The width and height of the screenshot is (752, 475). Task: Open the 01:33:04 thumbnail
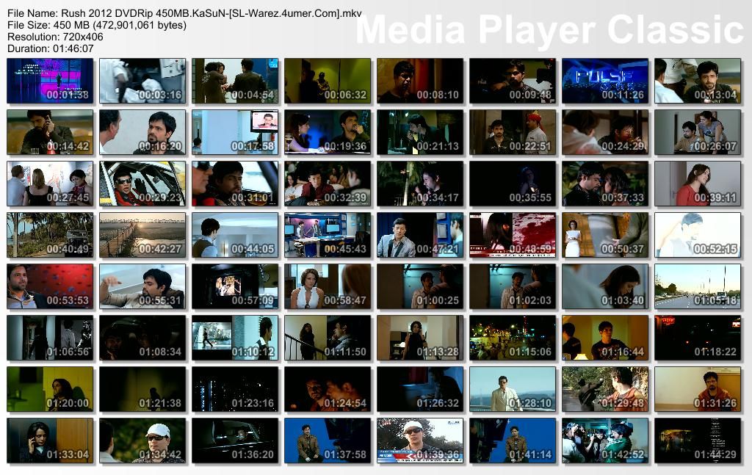point(50,440)
